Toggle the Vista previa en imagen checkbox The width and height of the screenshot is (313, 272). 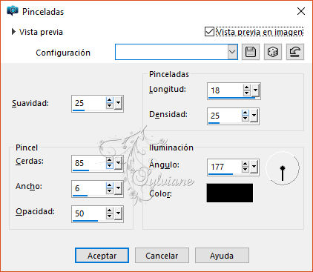pyautogui.click(x=209, y=32)
